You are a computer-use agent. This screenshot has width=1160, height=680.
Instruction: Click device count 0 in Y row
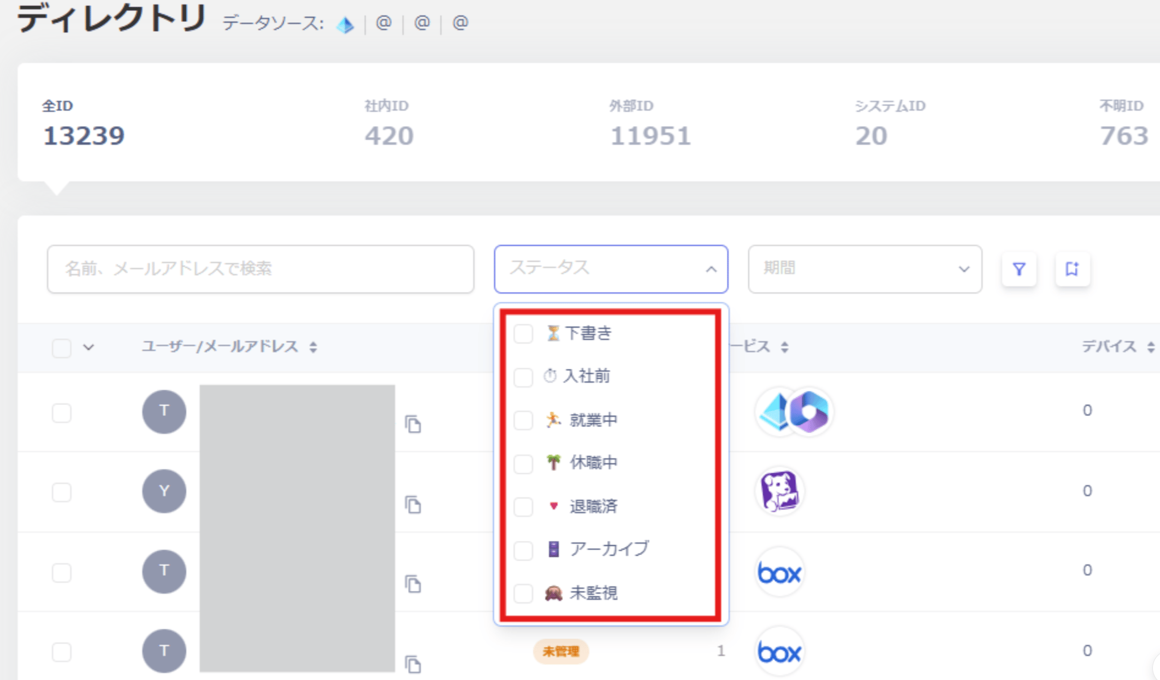pos(1087,491)
